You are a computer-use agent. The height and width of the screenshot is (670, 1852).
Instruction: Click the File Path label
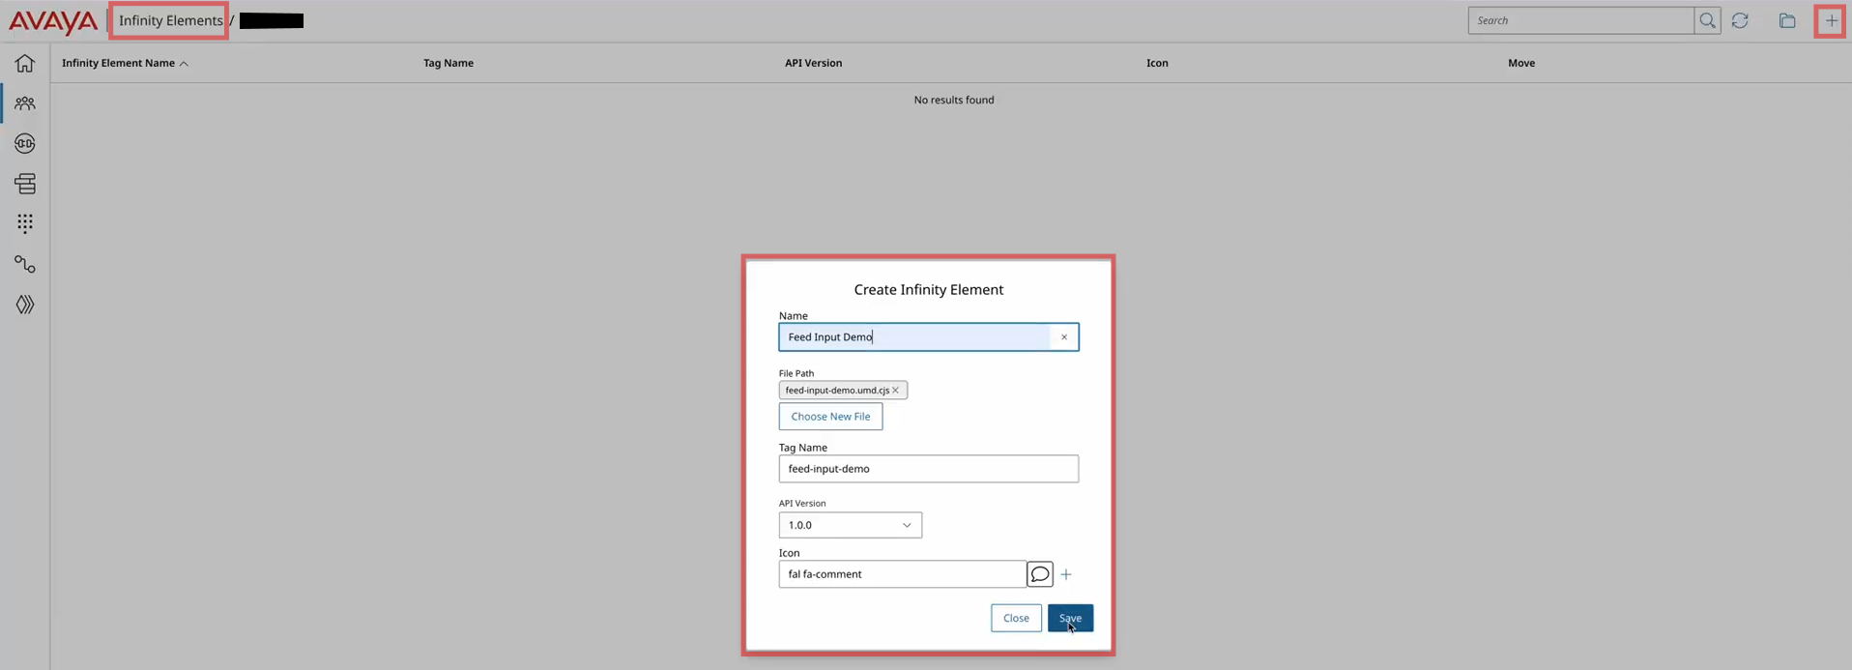796,373
